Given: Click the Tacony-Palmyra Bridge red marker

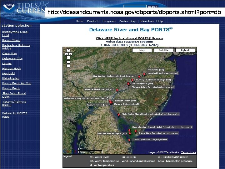Looking at the screenshot, I should point(132,80).
